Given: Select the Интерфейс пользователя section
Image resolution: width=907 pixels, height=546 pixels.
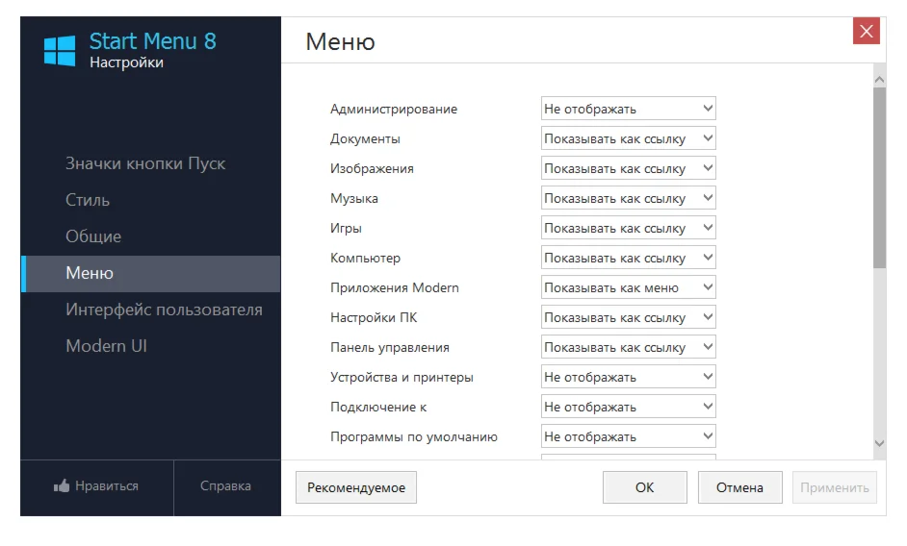Looking at the screenshot, I should point(164,310).
